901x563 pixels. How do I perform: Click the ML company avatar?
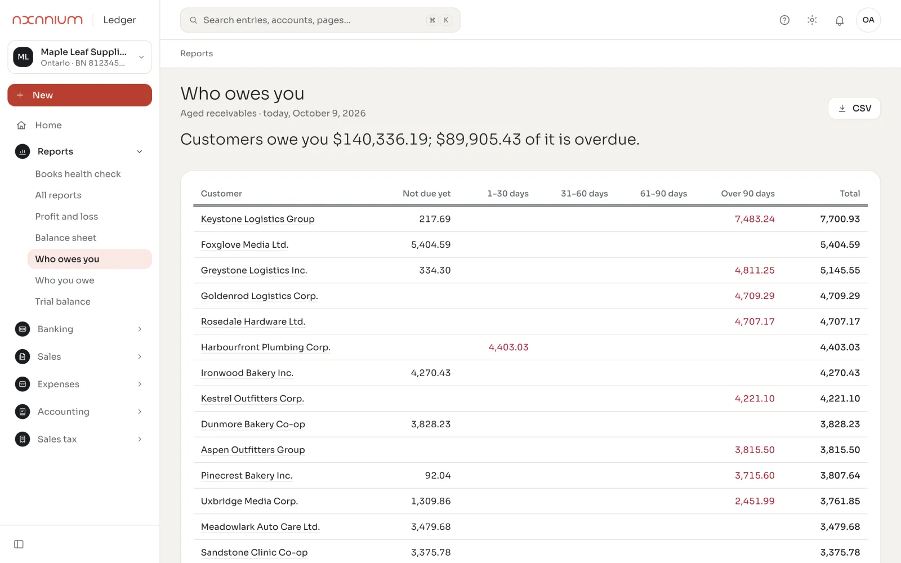(23, 57)
